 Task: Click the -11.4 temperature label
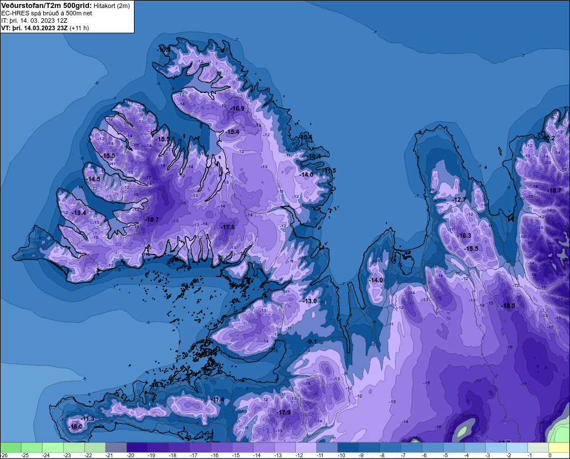coord(217,399)
